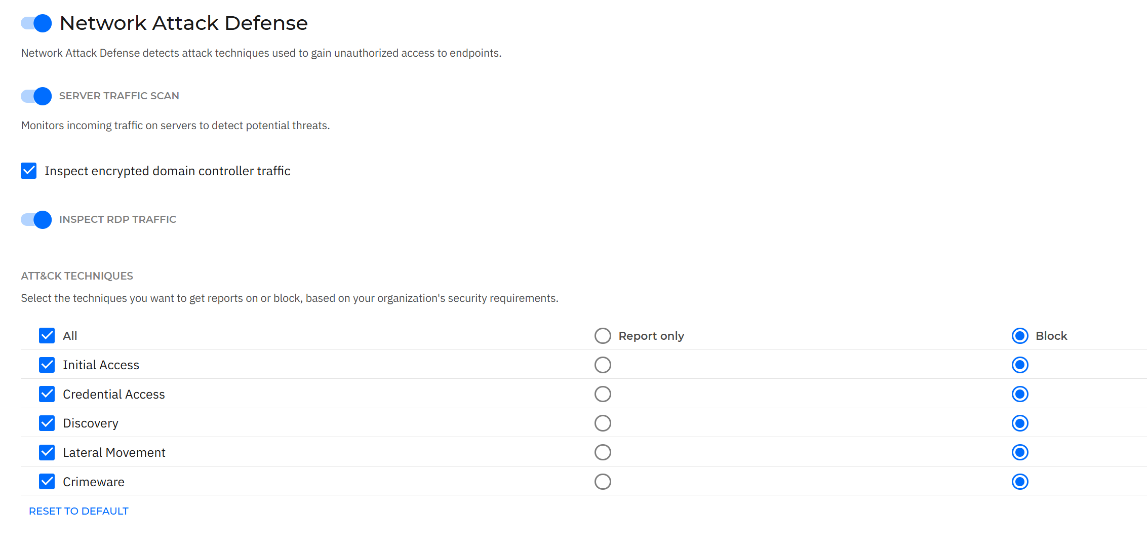Viewport: 1147px width, 547px height.
Task: Set Initial Access to Report only
Action: 603,365
